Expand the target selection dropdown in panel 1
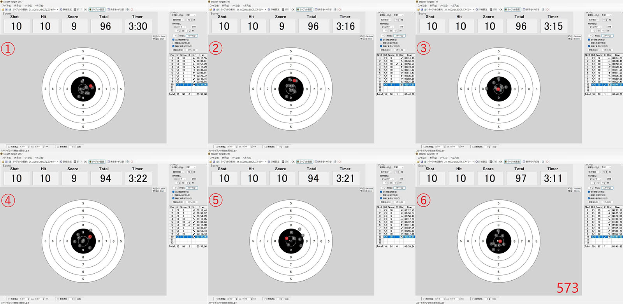Viewport: 623px width, 304px height. [58, 9]
